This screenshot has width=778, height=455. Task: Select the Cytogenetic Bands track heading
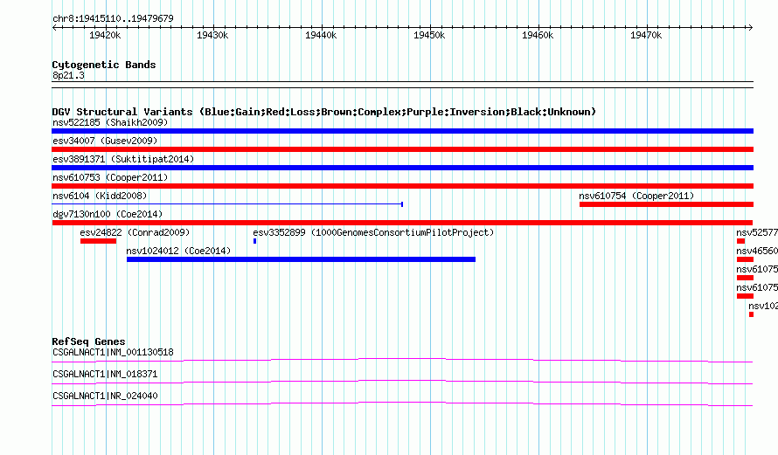(104, 65)
